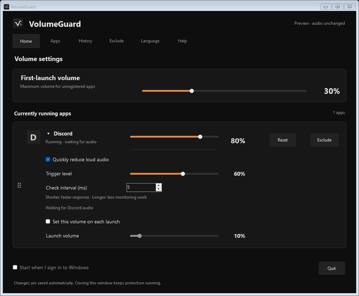Collapse the Discord details triangle
Viewport: 359px width, 296px height.
(x=48, y=133)
